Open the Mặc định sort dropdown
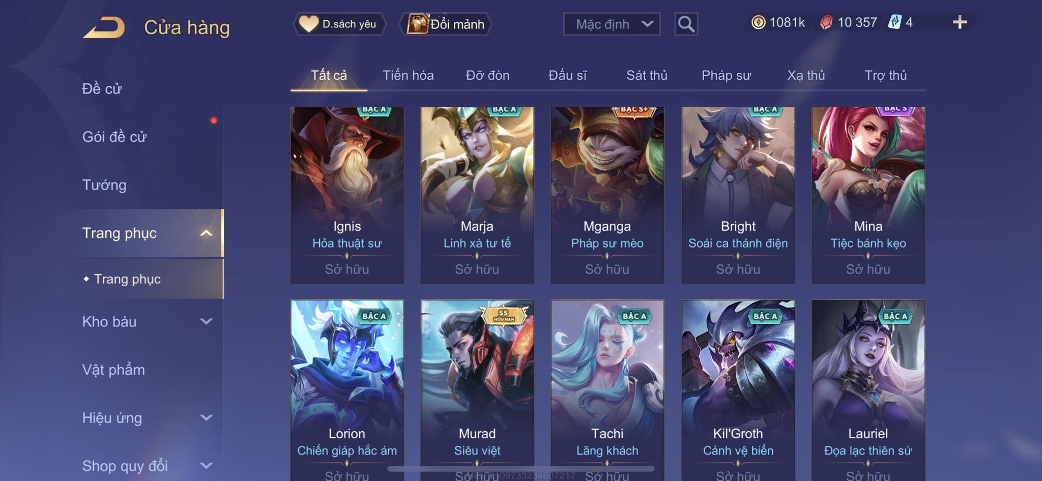Screen dimensions: 1042x481 pos(612,24)
